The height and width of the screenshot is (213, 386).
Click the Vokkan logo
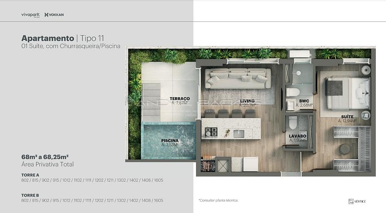(54, 15)
